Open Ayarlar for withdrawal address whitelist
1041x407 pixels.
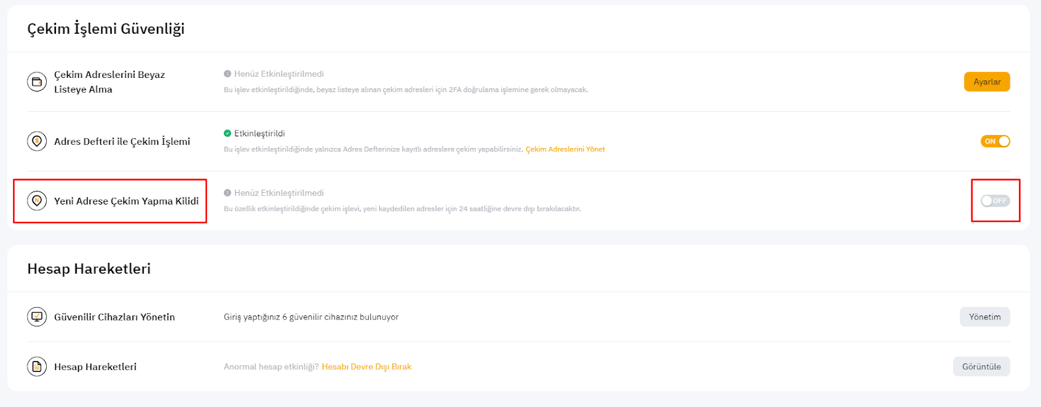click(986, 82)
